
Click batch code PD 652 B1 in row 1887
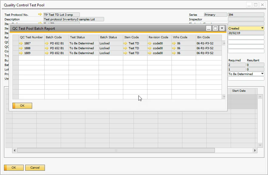[x=57, y=43]
